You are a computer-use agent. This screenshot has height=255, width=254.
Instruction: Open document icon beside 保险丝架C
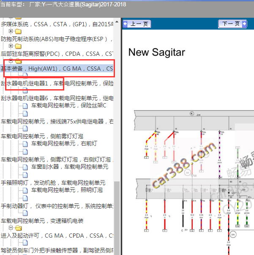click(x=25, y=106)
